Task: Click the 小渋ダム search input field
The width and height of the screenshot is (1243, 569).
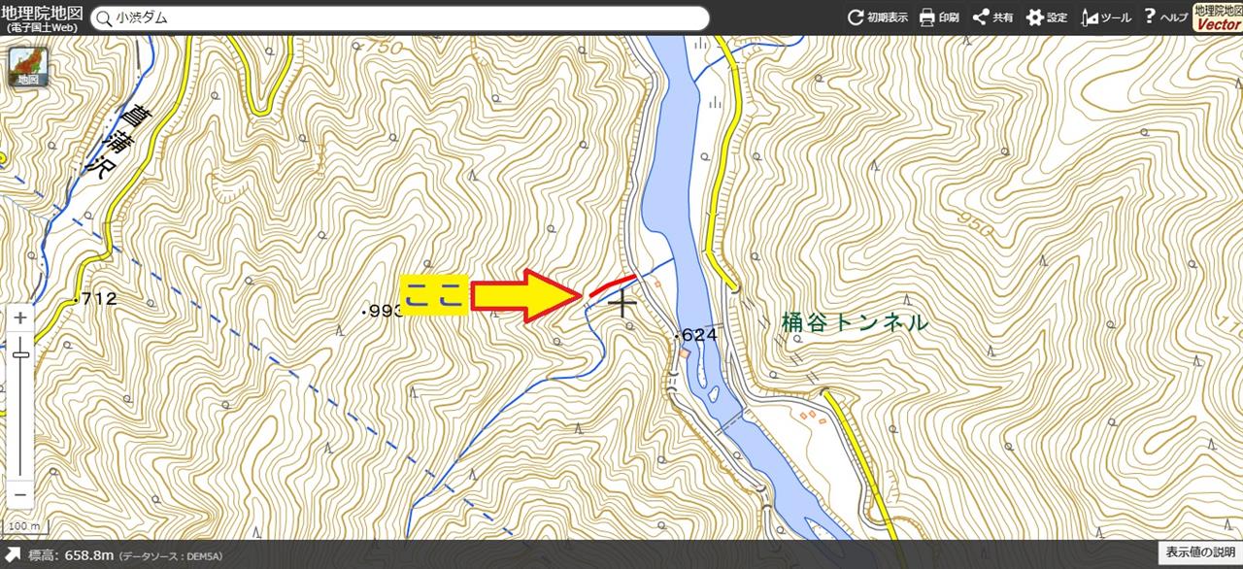Action: coord(408,17)
